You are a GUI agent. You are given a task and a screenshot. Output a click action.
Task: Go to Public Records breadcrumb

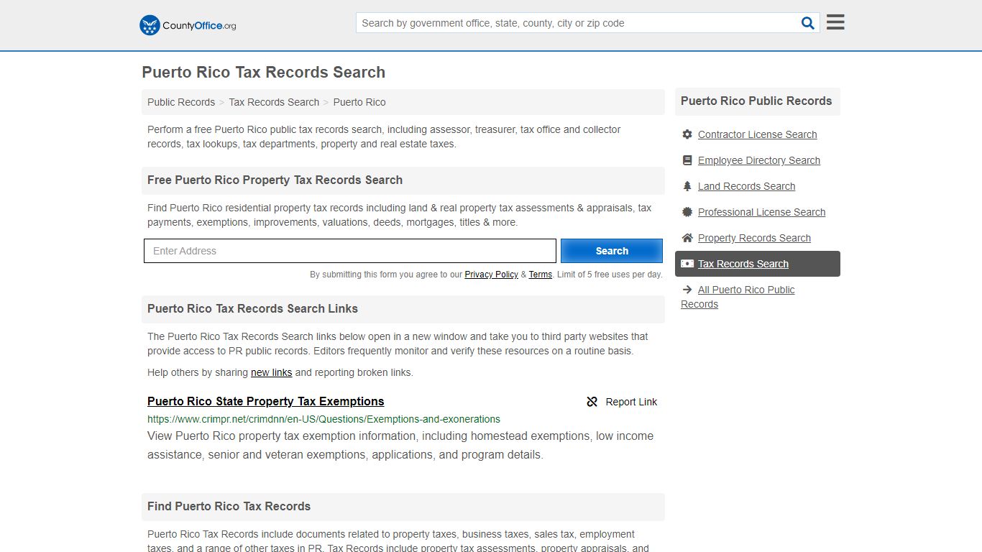pyautogui.click(x=181, y=102)
